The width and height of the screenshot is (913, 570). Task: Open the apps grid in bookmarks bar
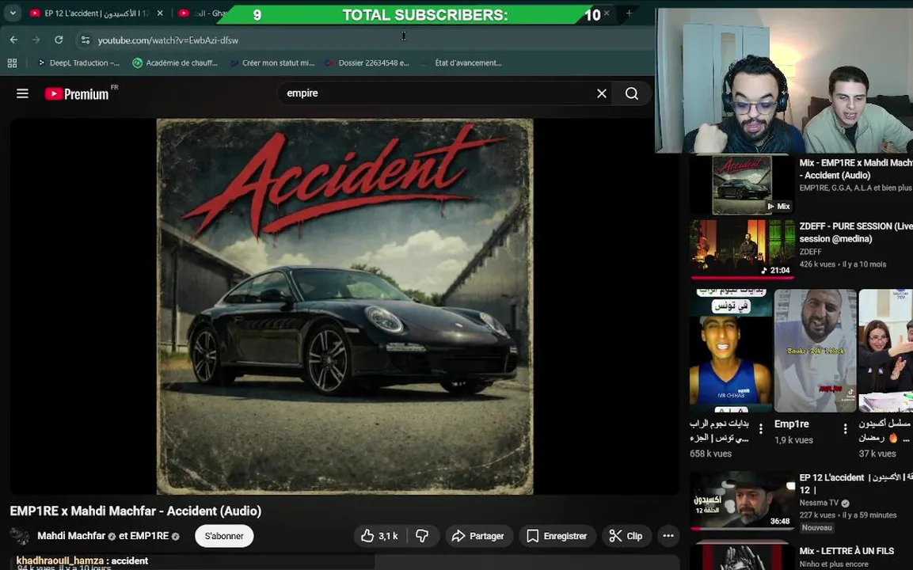tap(12, 63)
